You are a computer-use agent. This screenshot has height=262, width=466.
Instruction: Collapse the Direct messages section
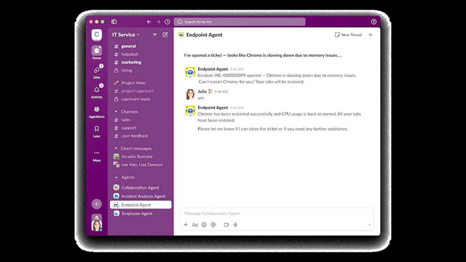coord(116,149)
